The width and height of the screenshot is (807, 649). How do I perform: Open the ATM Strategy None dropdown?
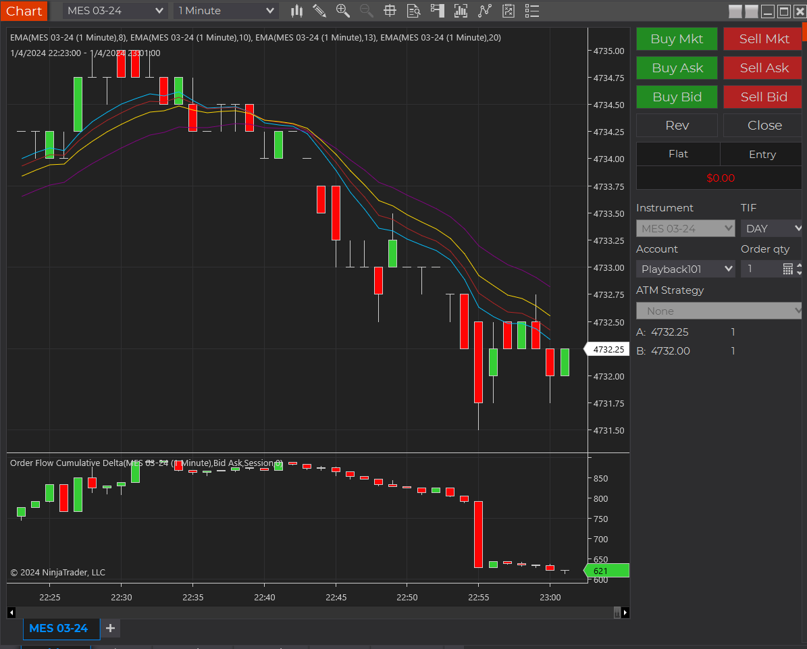(x=719, y=311)
